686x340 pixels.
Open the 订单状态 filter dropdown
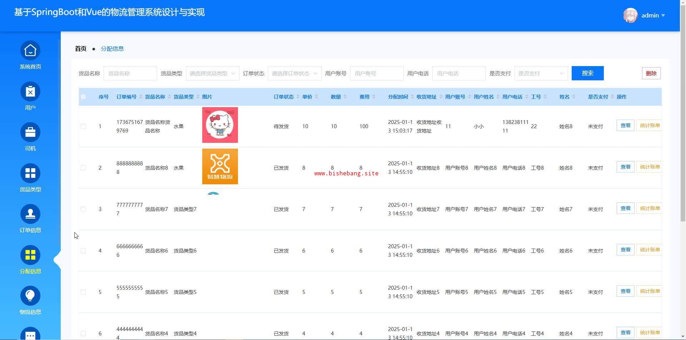point(294,73)
